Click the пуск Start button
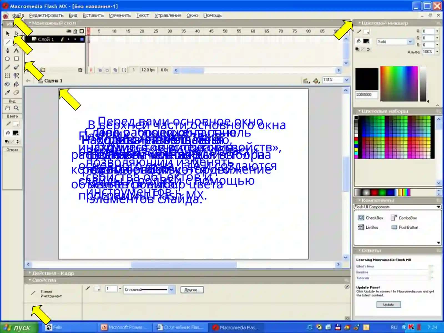Screen dimensions: 444x333 [x=19, y=327]
